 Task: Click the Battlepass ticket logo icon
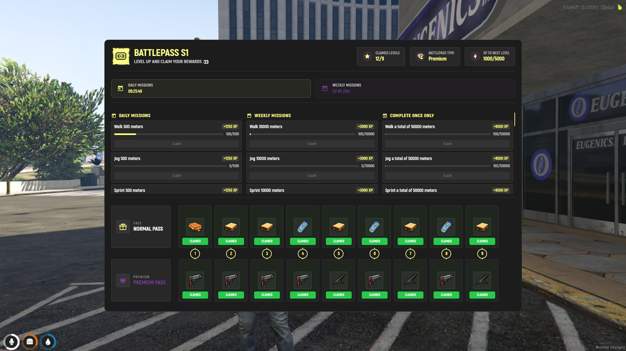tap(121, 56)
